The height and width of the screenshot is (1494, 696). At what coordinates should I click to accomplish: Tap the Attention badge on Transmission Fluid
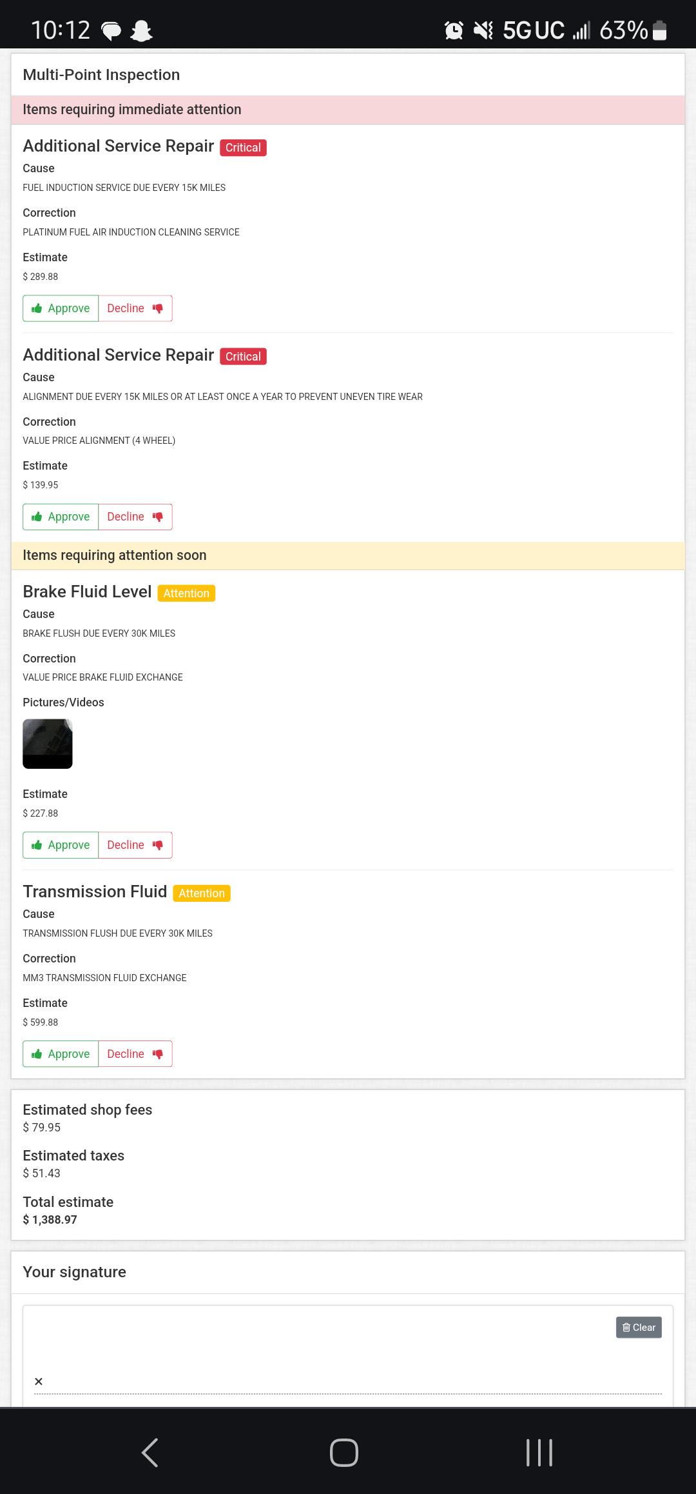point(202,893)
